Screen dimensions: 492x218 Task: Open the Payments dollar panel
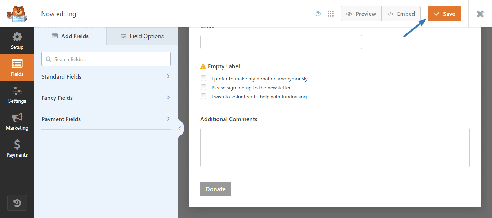click(x=17, y=148)
